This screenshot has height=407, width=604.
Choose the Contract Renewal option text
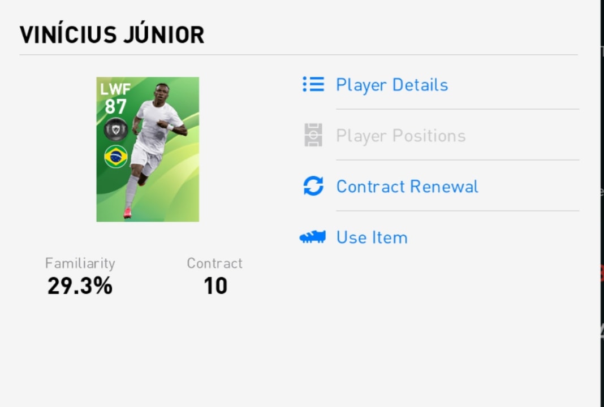tap(407, 187)
